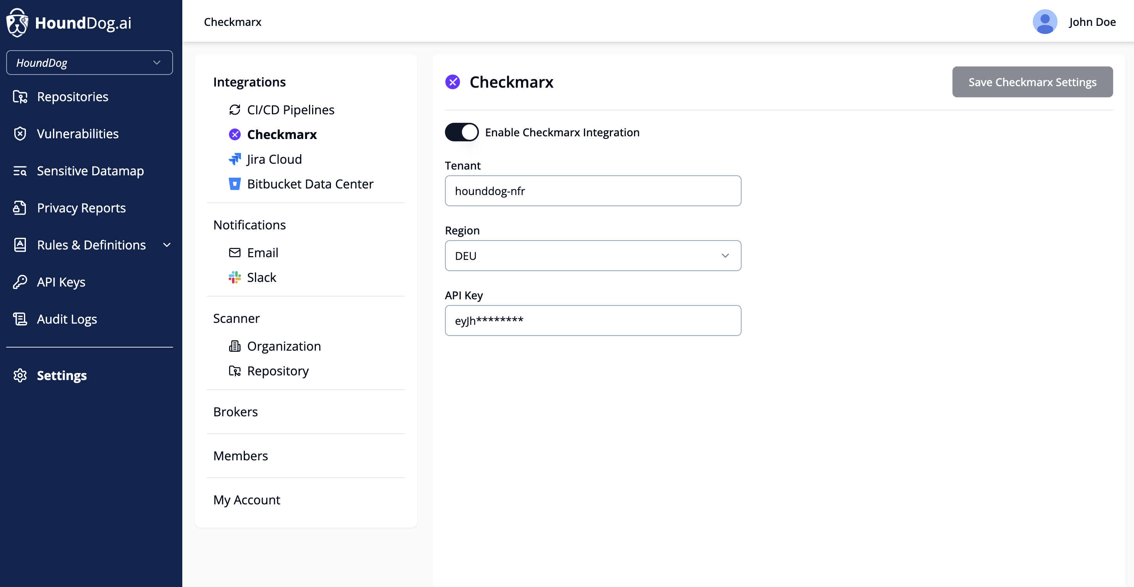Click the Organization building icon
The width and height of the screenshot is (1134, 587).
coord(234,346)
